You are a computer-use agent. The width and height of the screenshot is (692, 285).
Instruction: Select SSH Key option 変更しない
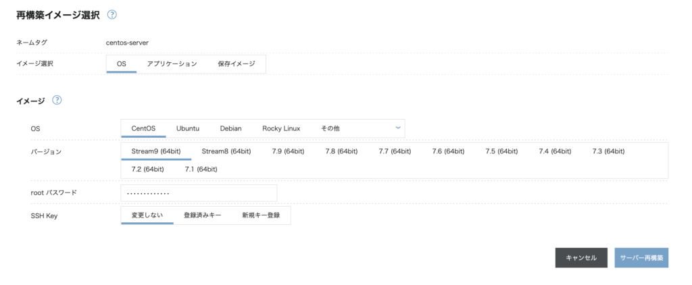147,215
